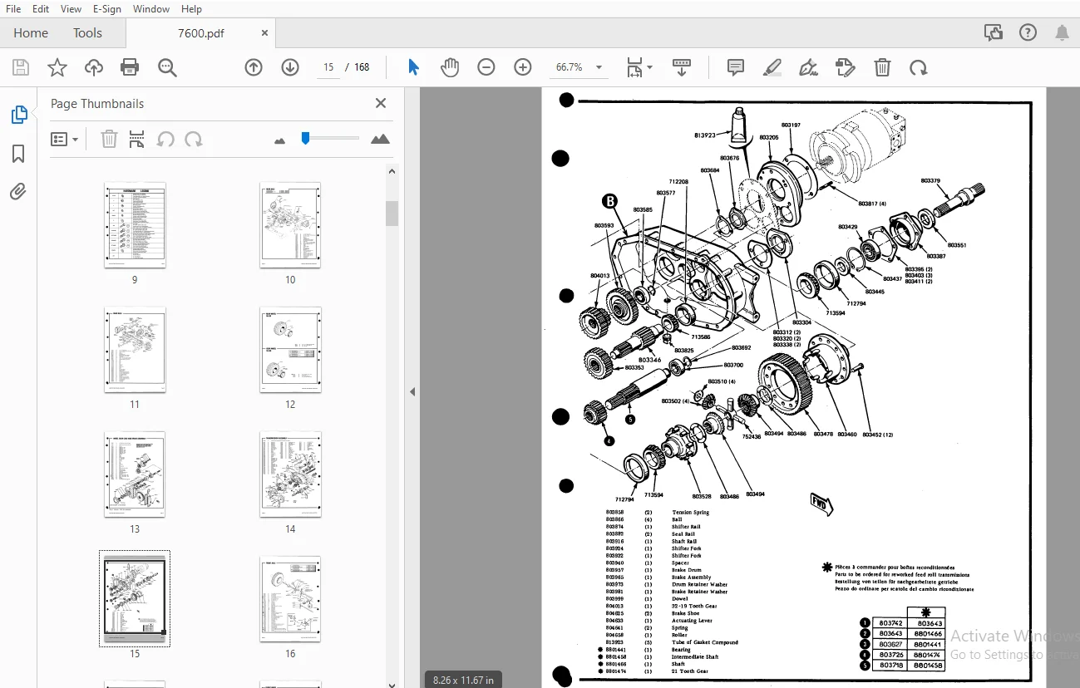Click the Save file icon
This screenshot has height=688, width=1080.
(x=21, y=67)
